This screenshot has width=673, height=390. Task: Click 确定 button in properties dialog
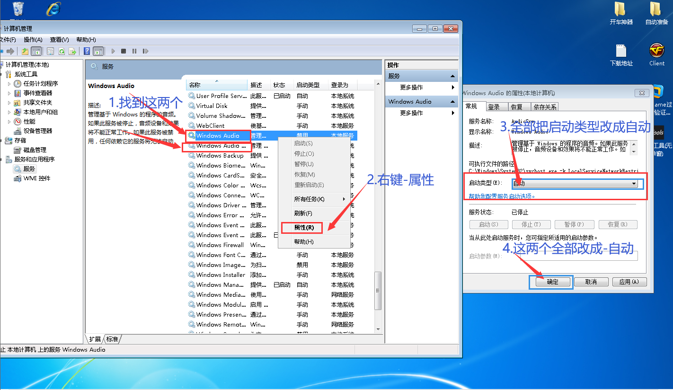pos(552,282)
